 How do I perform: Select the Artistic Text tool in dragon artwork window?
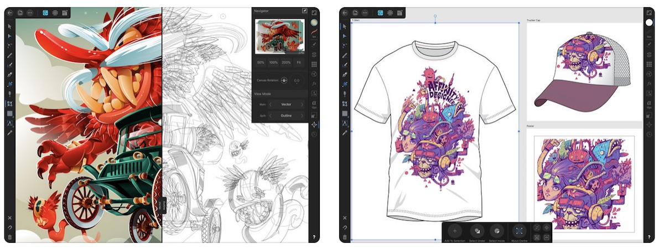[9, 123]
